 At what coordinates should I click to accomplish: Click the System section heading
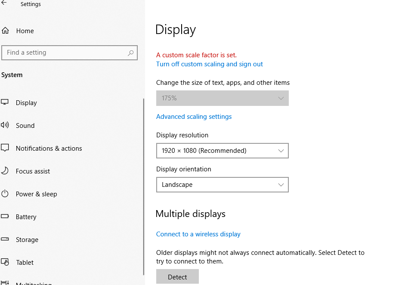[12, 75]
